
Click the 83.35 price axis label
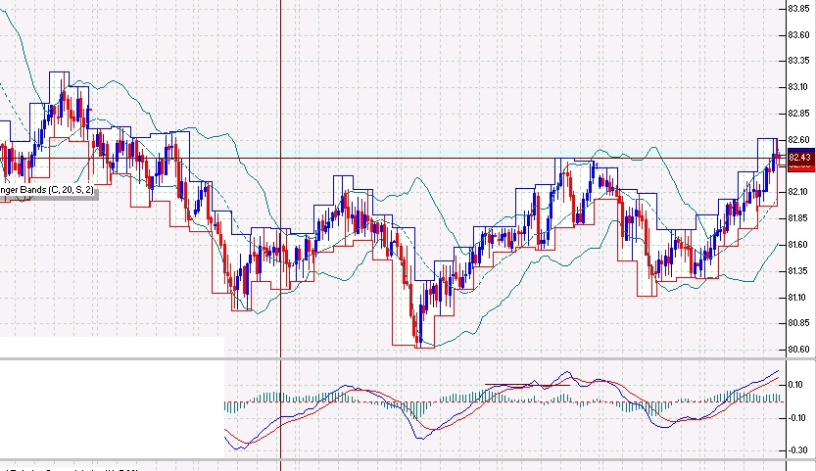(798, 61)
